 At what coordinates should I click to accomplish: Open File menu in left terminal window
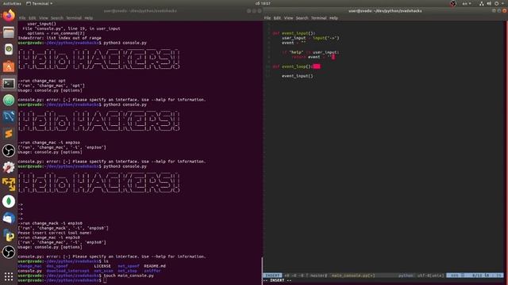click(x=22, y=18)
